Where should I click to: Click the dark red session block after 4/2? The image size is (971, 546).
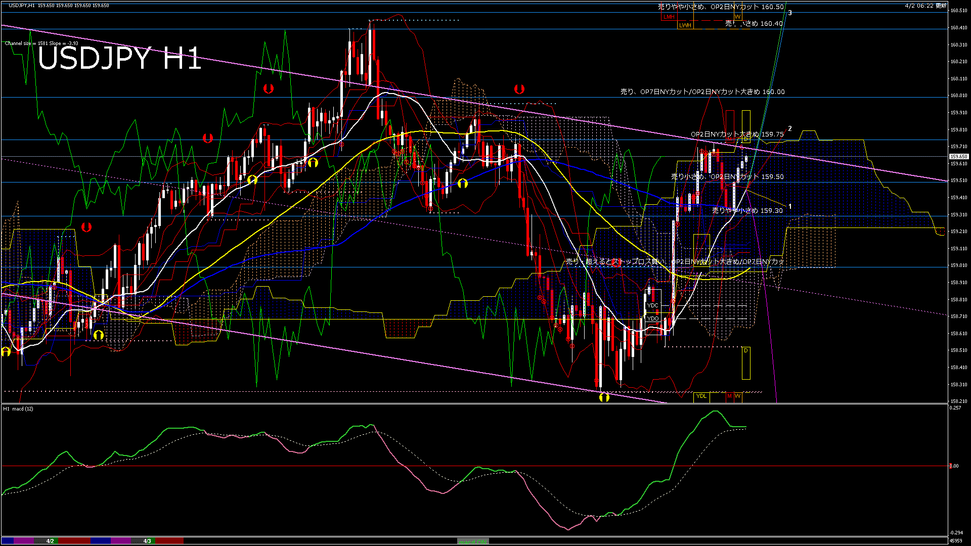point(74,541)
